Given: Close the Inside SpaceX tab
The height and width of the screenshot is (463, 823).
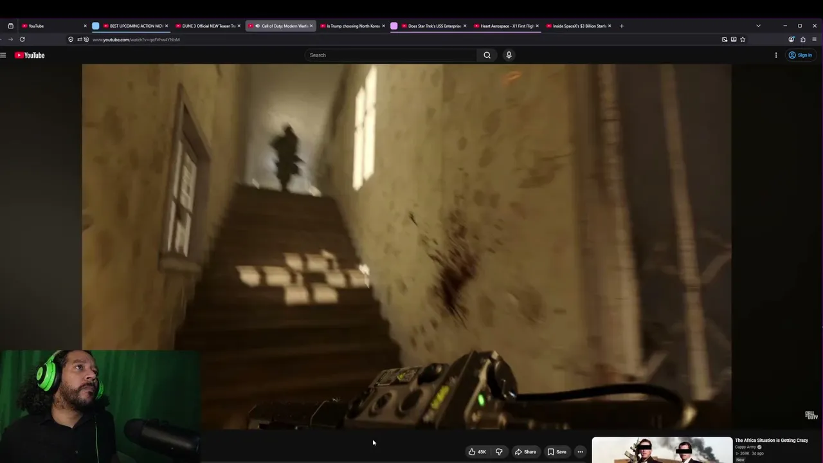Looking at the screenshot, I should [610, 26].
